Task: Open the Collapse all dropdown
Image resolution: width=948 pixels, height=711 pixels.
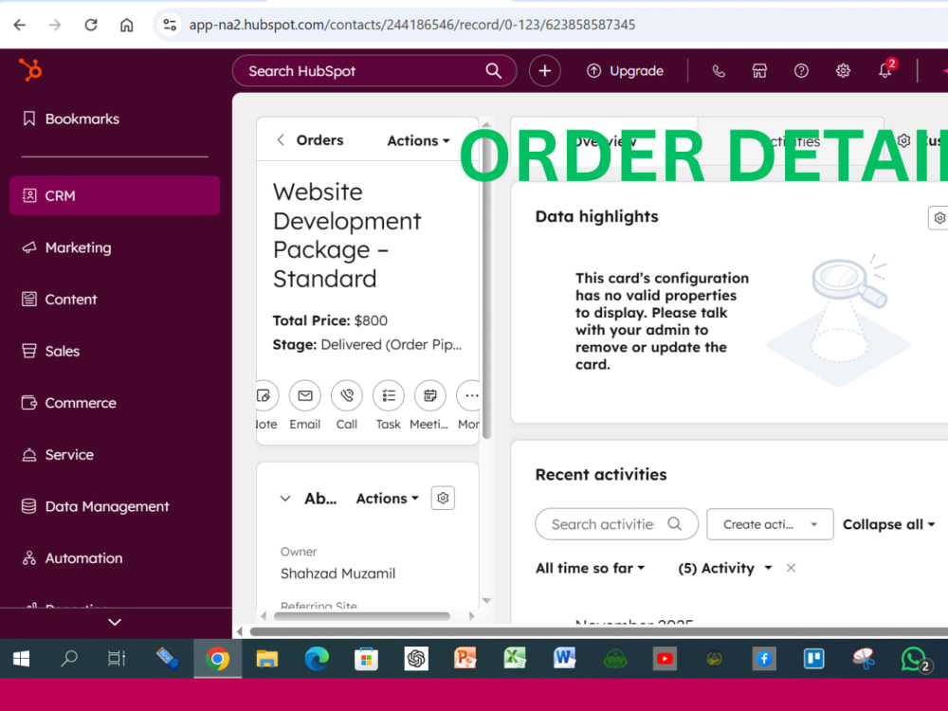Action: point(888,524)
